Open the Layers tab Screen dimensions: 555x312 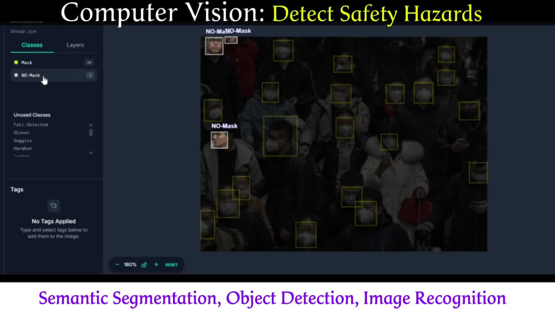tap(75, 45)
